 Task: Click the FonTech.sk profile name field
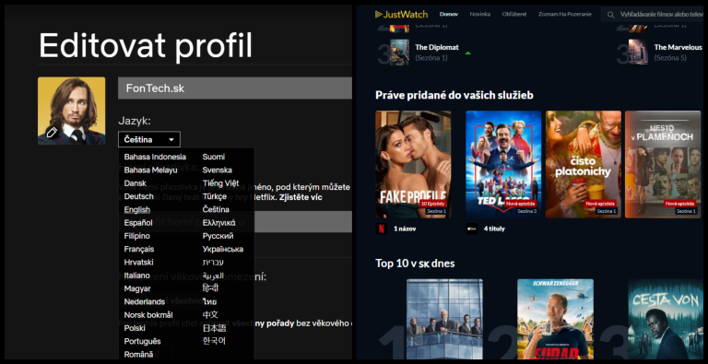(x=235, y=88)
